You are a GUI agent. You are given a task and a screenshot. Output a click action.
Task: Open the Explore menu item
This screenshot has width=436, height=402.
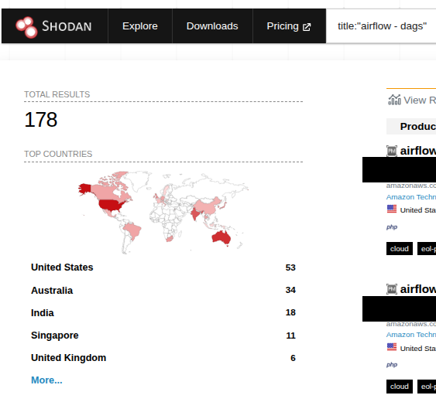click(x=140, y=26)
